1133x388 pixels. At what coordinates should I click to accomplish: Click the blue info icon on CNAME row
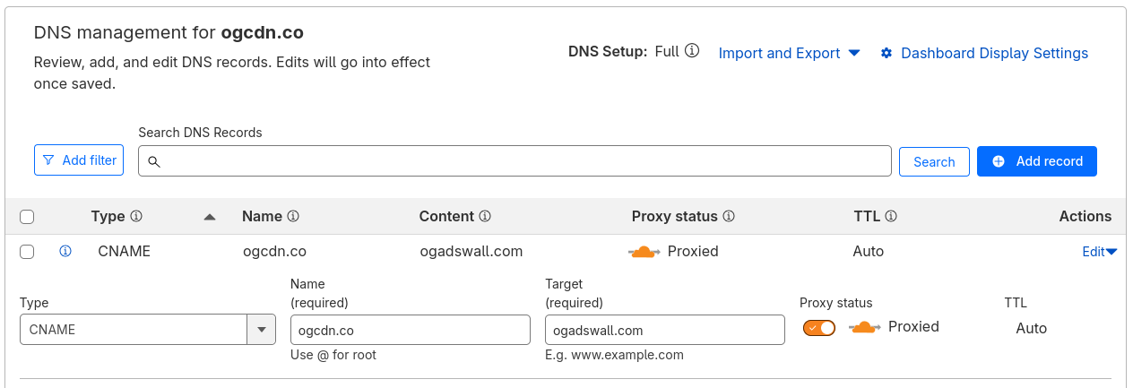(x=65, y=252)
